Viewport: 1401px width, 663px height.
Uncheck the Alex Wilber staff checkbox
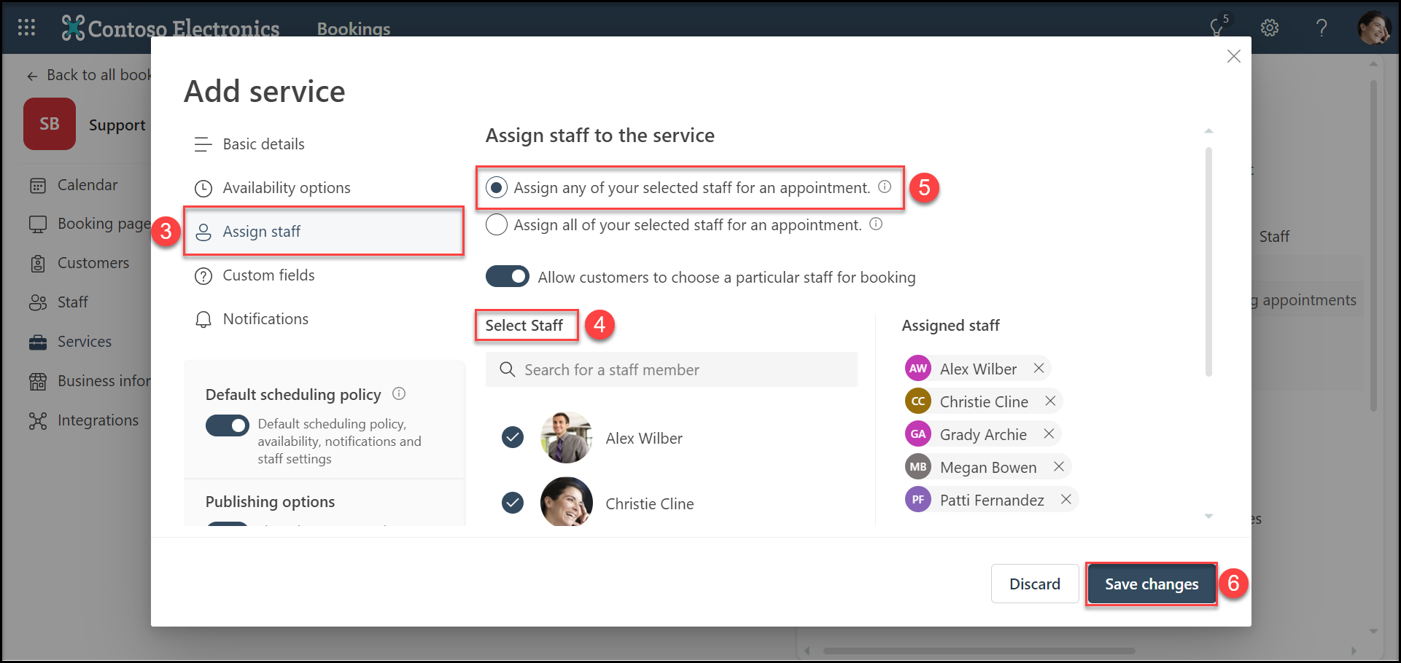click(513, 438)
